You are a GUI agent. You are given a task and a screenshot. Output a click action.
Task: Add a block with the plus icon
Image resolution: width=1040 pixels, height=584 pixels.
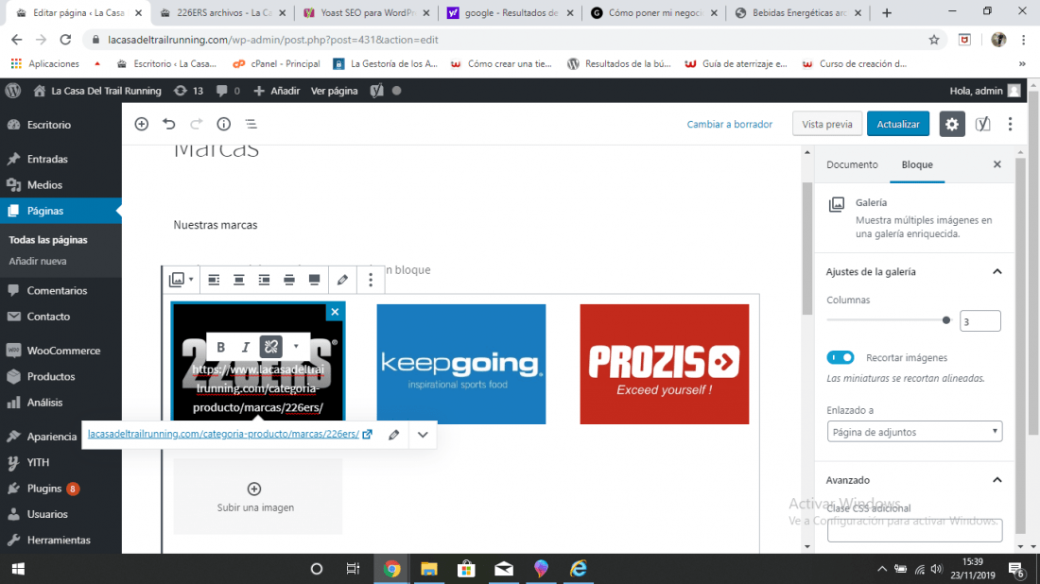141,124
